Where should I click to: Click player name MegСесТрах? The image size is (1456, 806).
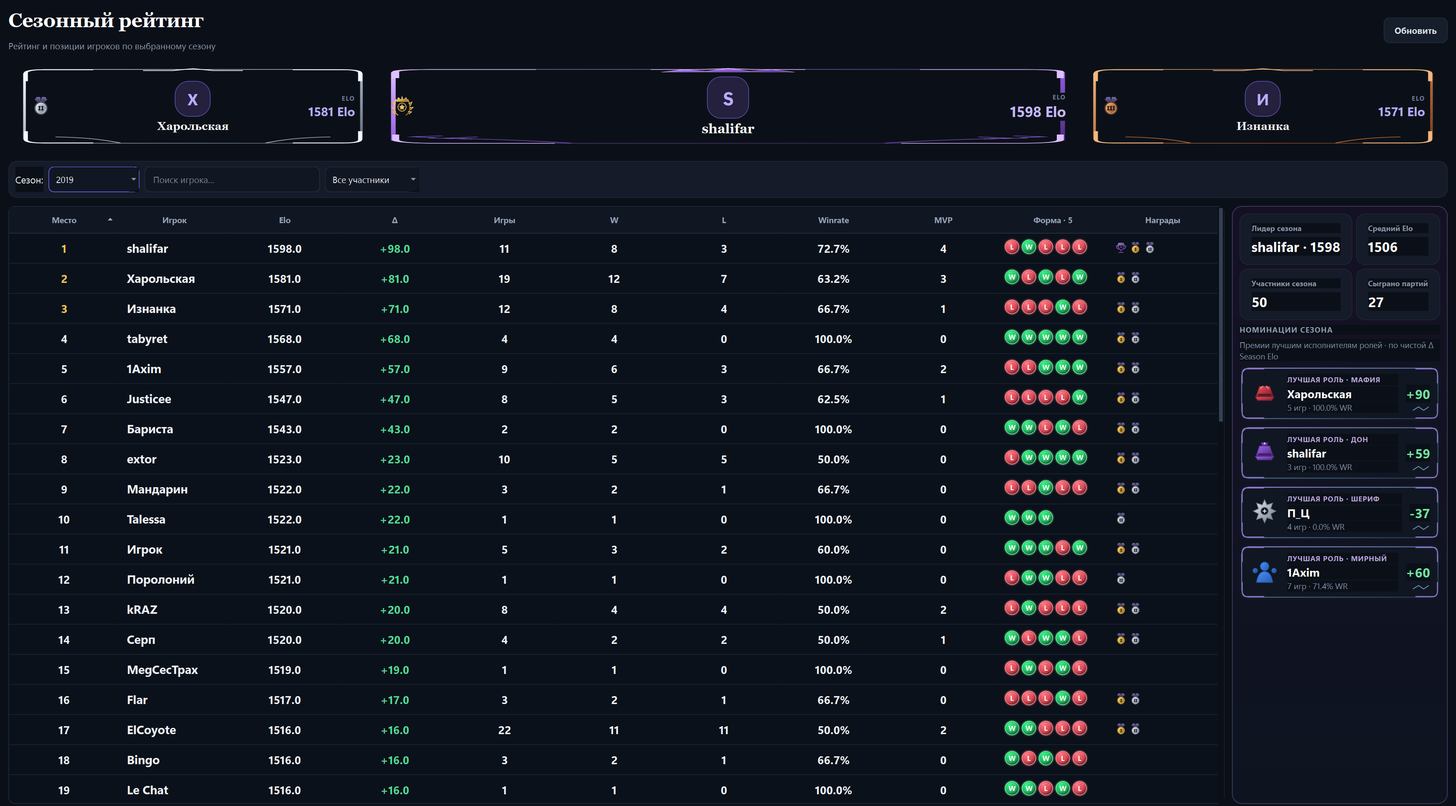coord(162,670)
